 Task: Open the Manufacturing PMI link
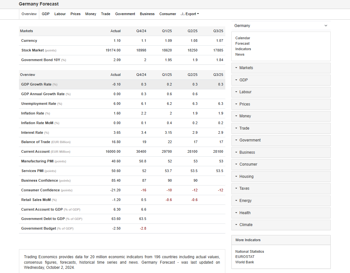(x=37, y=161)
